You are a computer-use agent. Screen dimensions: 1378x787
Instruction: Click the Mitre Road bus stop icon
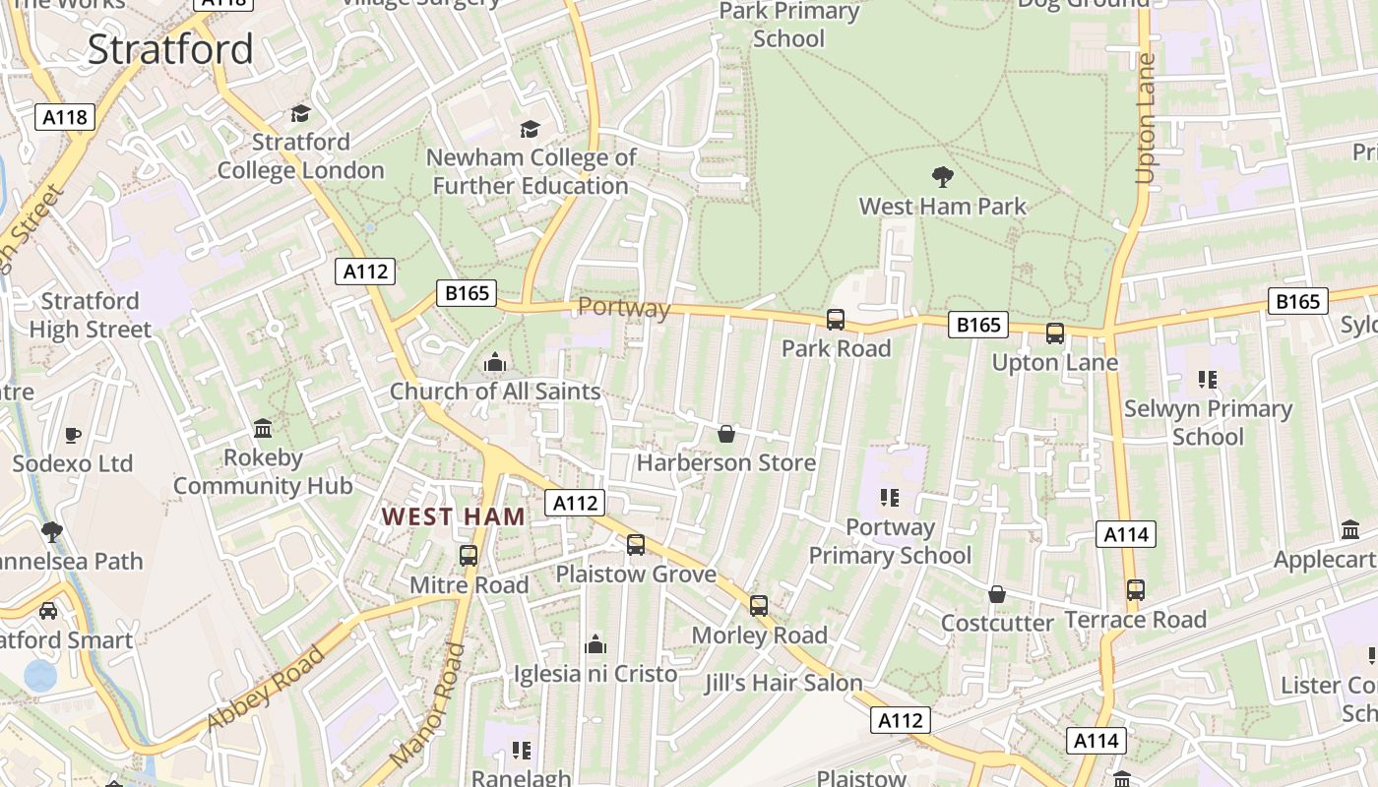pyautogui.click(x=469, y=556)
